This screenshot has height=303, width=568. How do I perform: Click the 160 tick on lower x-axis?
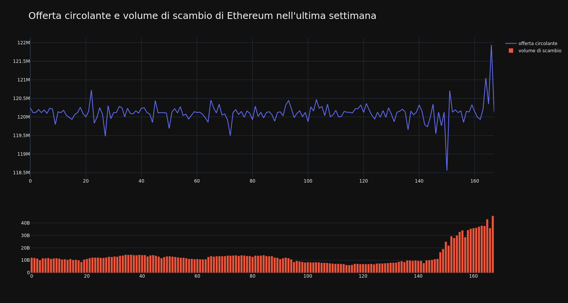click(474, 276)
